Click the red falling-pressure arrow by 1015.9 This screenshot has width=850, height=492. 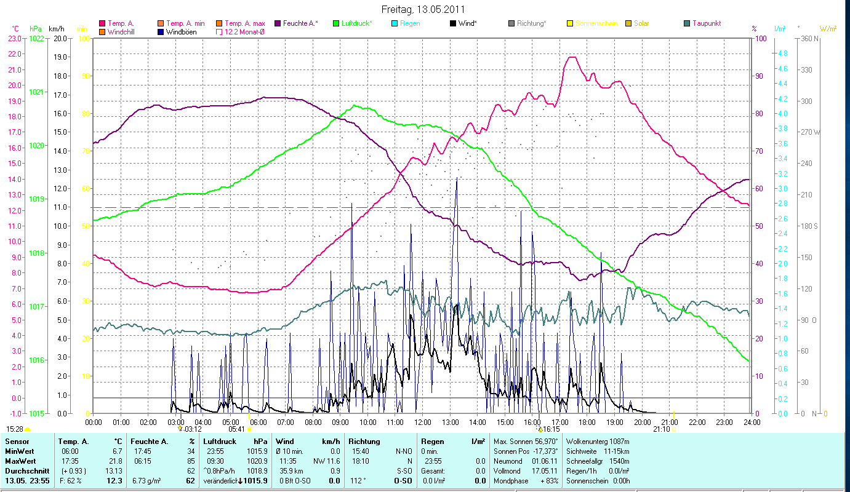click(x=240, y=481)
